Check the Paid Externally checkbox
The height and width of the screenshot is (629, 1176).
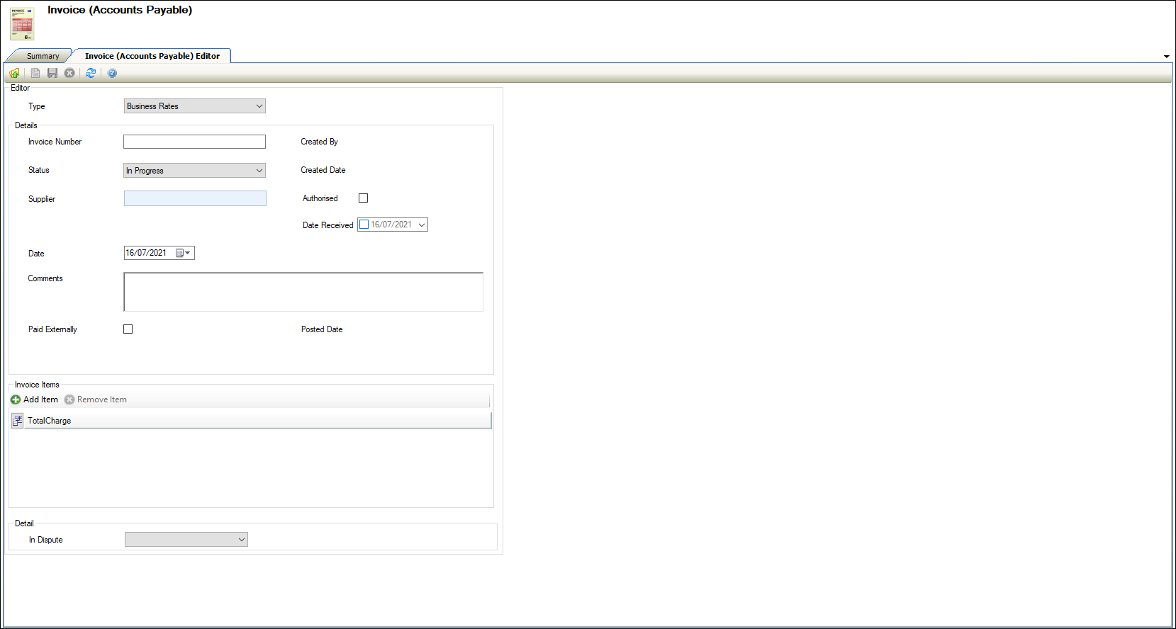(128, 329)
